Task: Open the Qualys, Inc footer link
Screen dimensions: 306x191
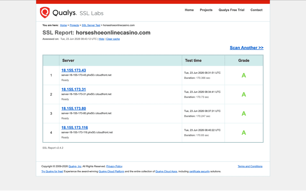Action: tap(75, 167)
